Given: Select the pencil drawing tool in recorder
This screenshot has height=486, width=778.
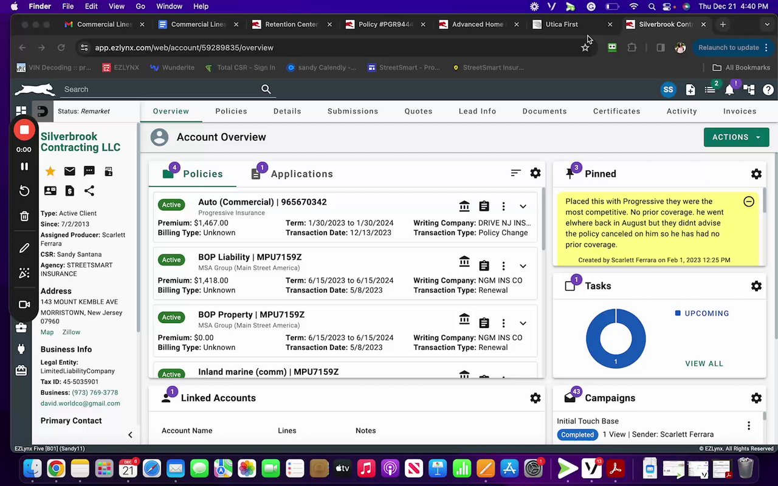Looking at the screenshot, I should (x=24, y=248).
